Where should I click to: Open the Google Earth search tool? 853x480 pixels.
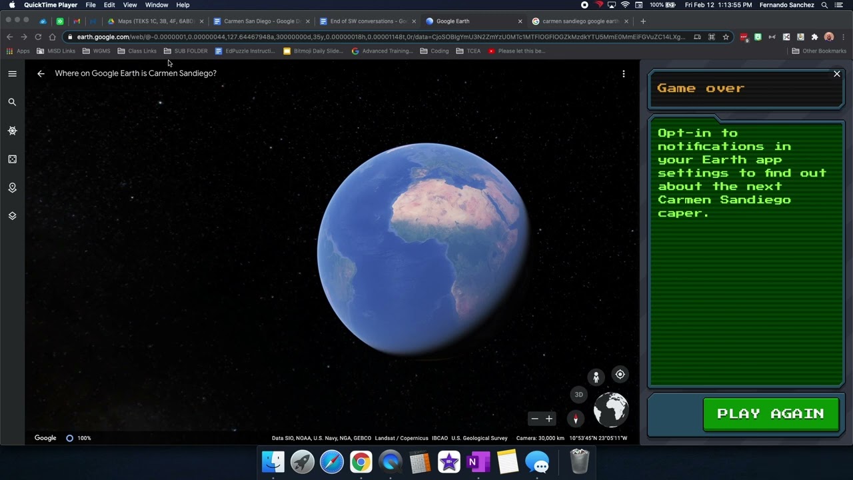(x=12, y=102)
